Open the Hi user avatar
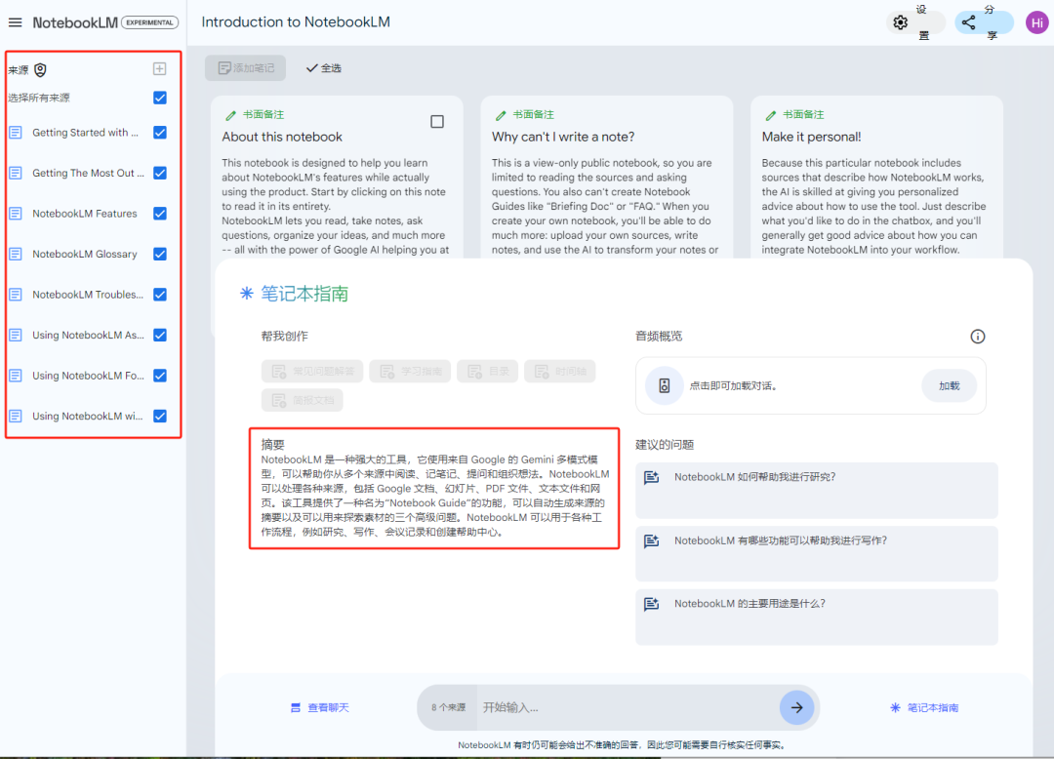 1036,22
